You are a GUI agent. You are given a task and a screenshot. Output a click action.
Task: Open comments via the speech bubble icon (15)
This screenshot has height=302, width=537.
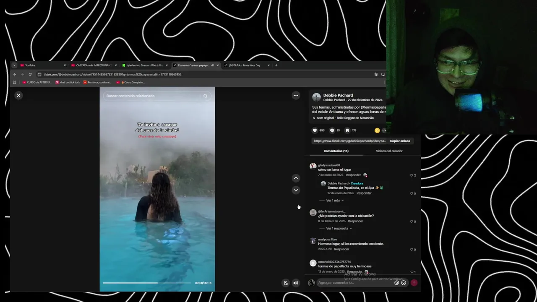(332, 130)
